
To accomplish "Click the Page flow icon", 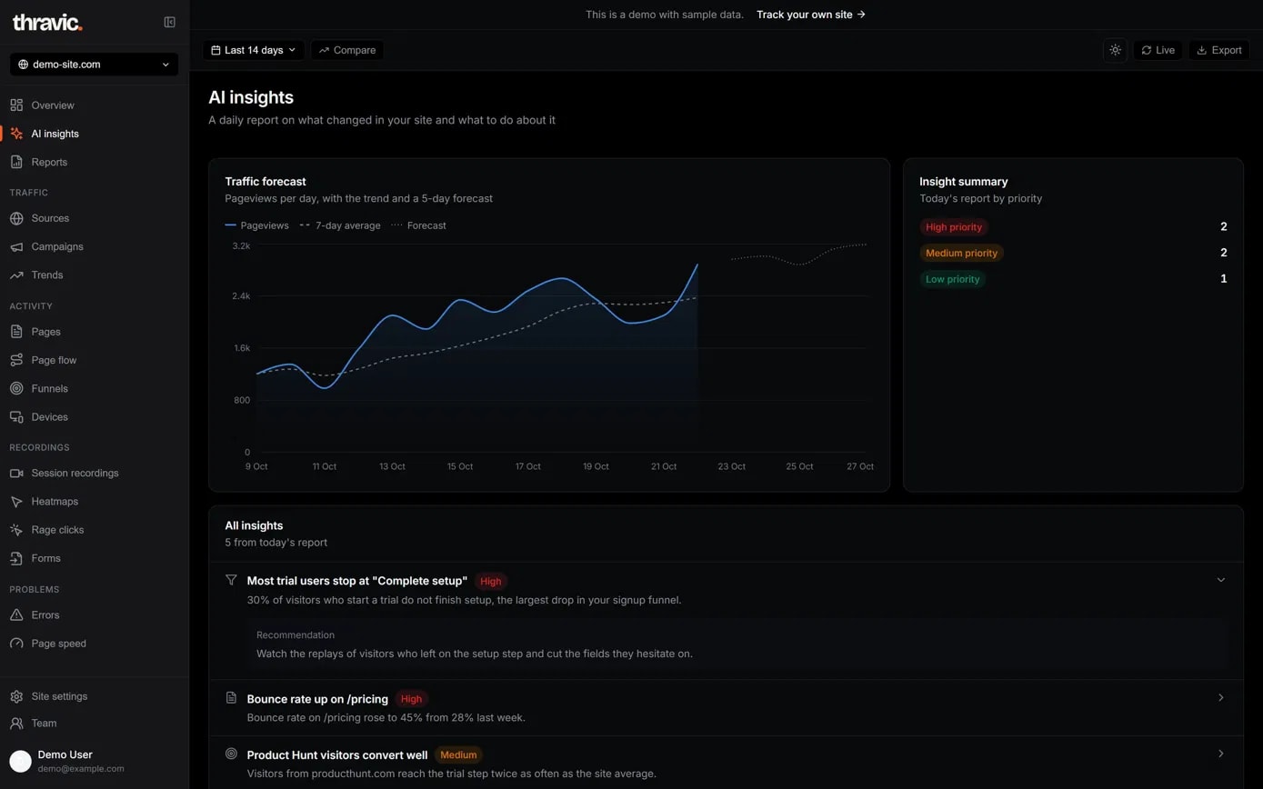I will 16,360.
